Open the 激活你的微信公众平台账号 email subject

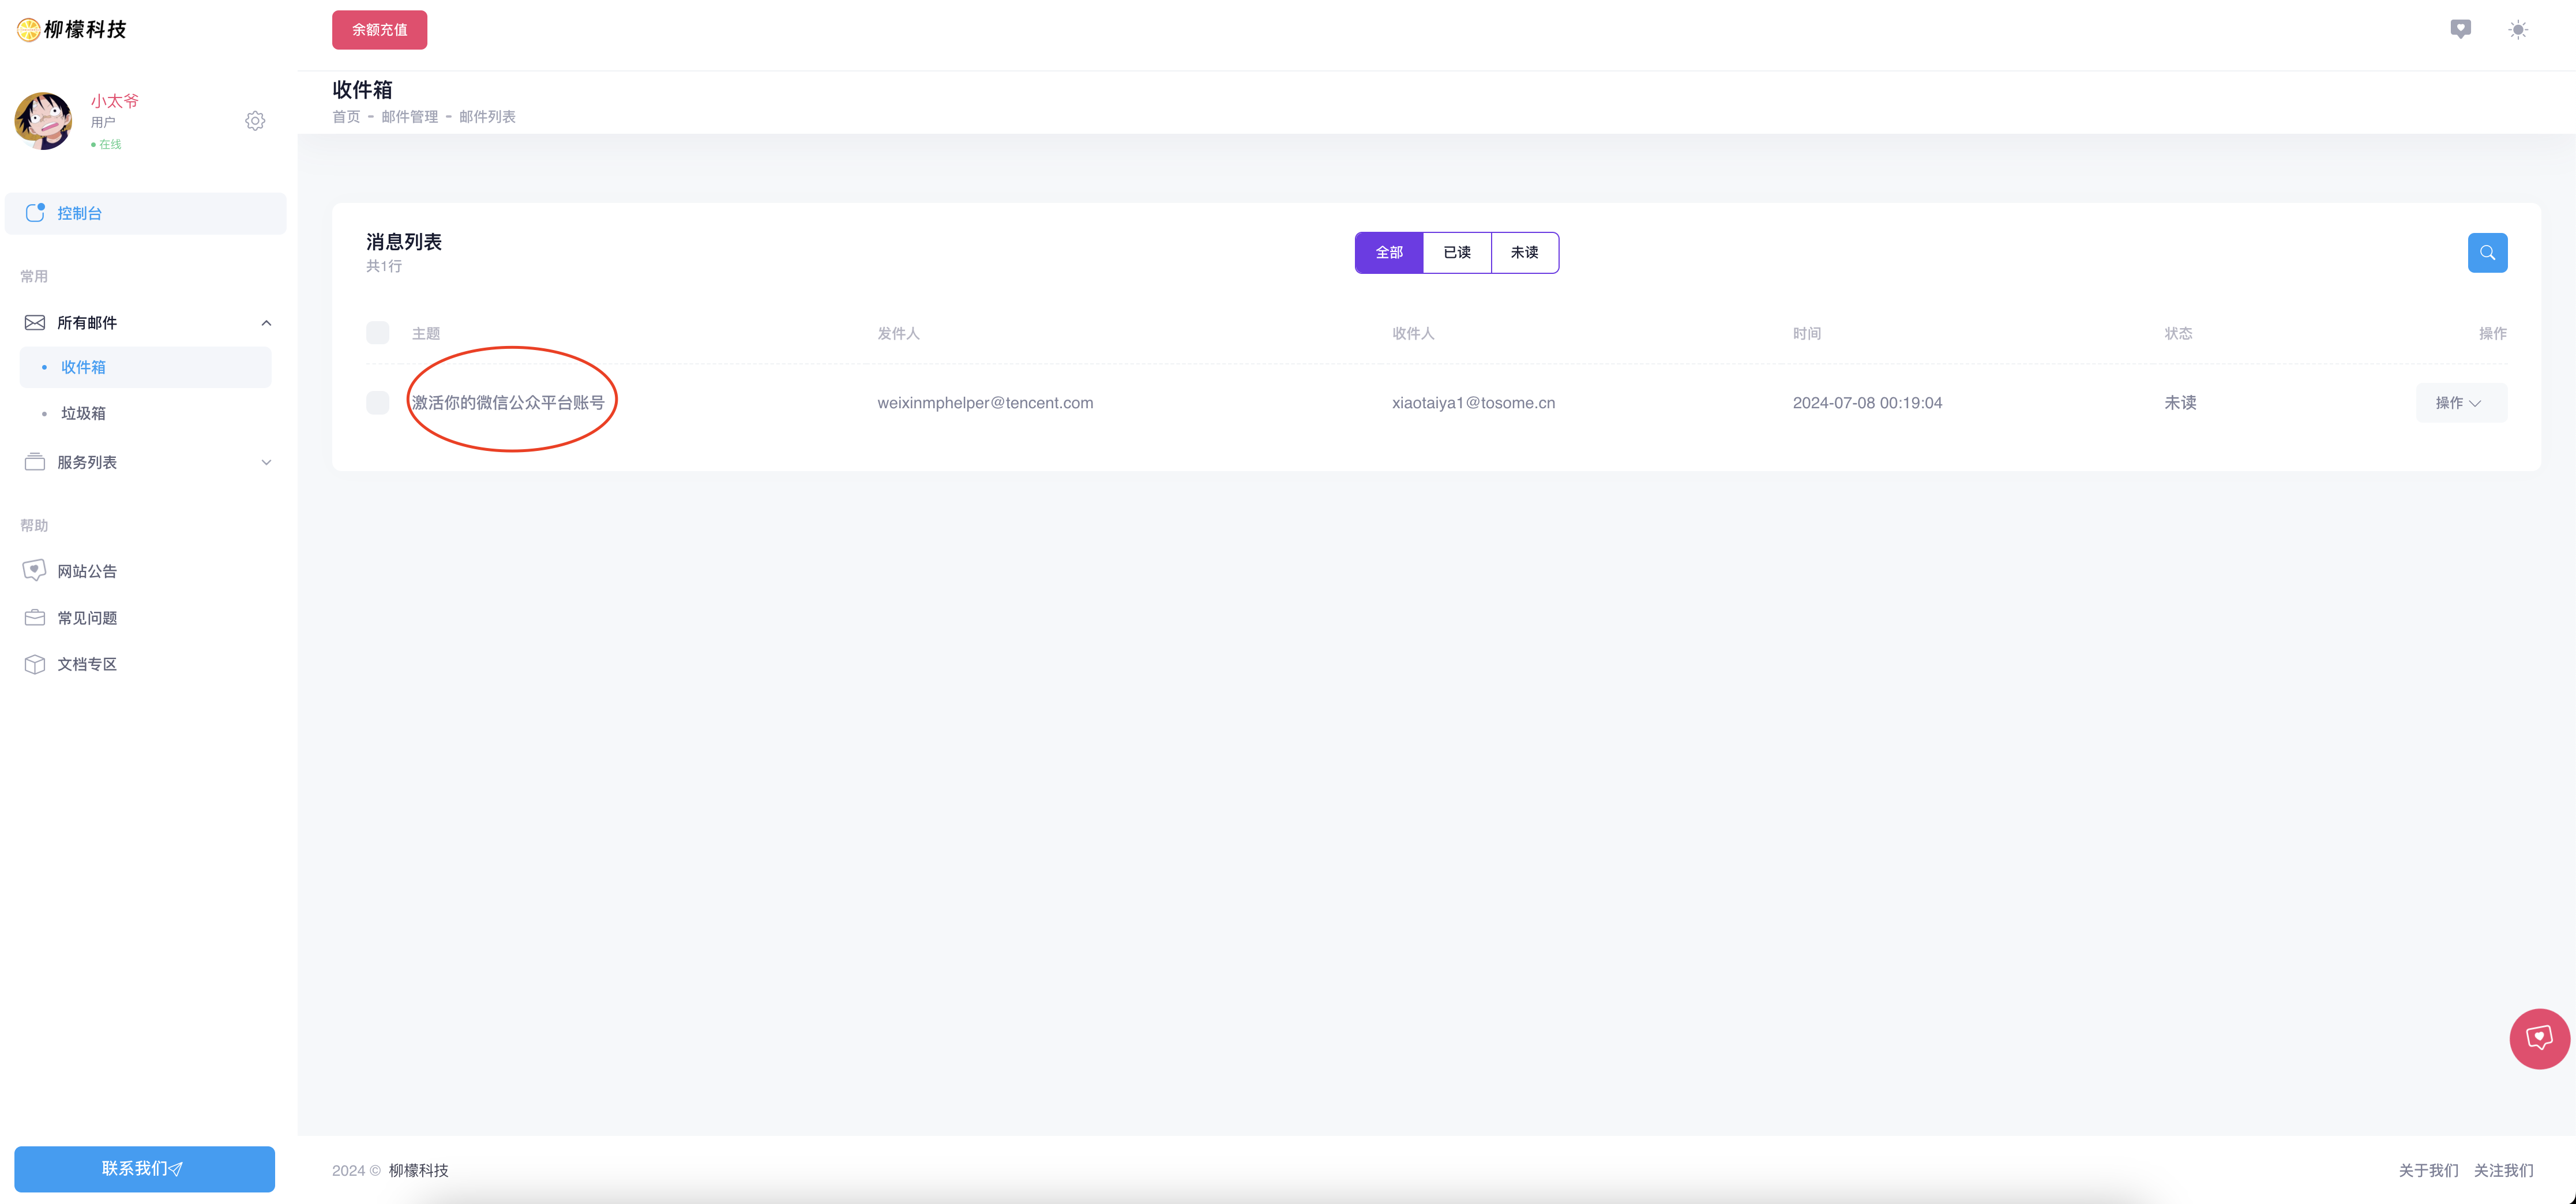508,403
